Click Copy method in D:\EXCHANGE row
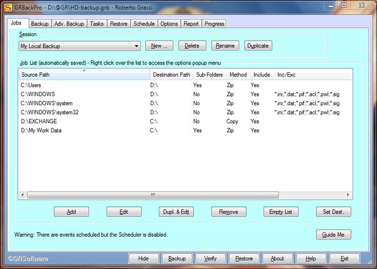 (x=232, y=122)
